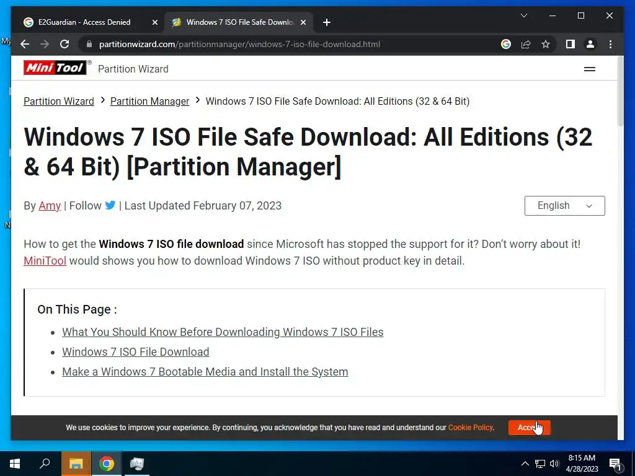Bookmark this page with the star icon
635x476 pixels.
pyautogui.click(x=546, y=44)
